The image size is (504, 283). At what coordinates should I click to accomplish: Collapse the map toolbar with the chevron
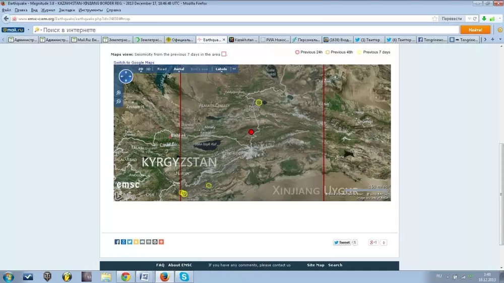coord(234,69)
